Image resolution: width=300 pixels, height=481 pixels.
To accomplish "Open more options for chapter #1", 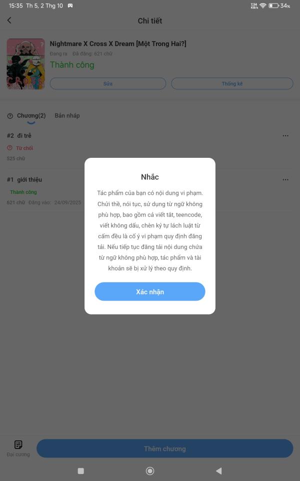I will click(285, 179).
